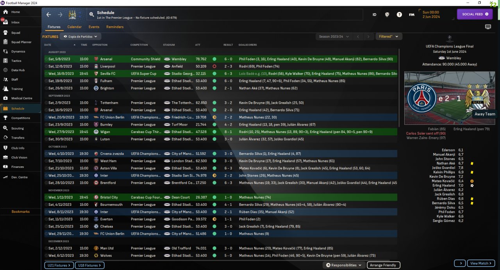
Task: Click the Champions League final match thumbnail
Action: tap(450, 98)
